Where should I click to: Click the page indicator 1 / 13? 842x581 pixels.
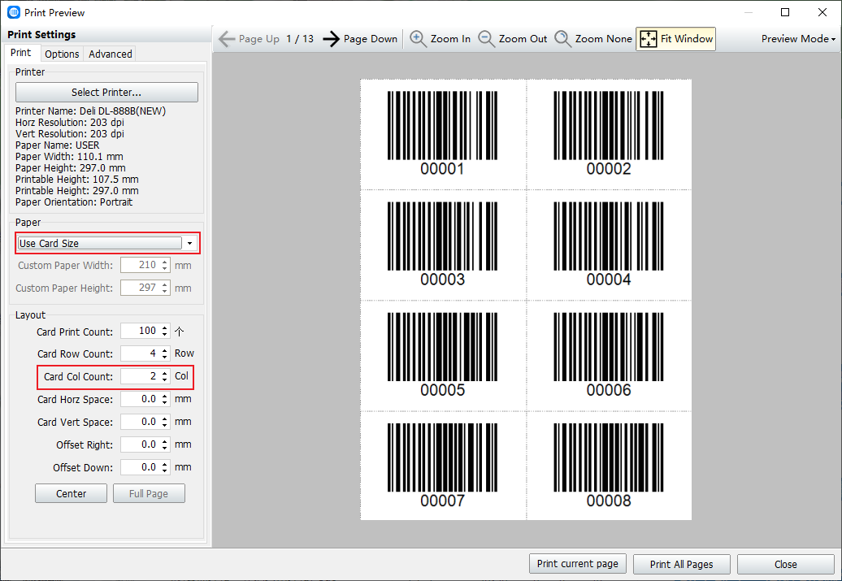click(300, 39)
